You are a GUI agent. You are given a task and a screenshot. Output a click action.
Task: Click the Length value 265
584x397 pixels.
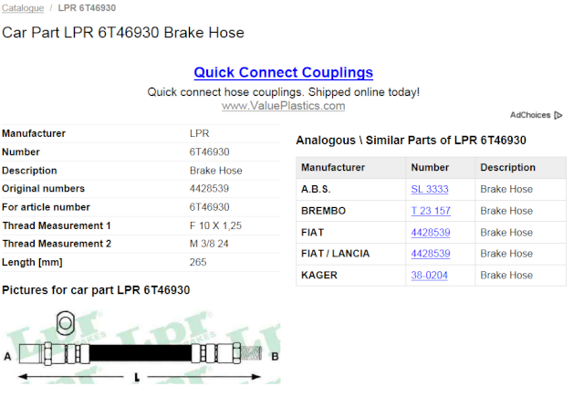coord(198,262)
